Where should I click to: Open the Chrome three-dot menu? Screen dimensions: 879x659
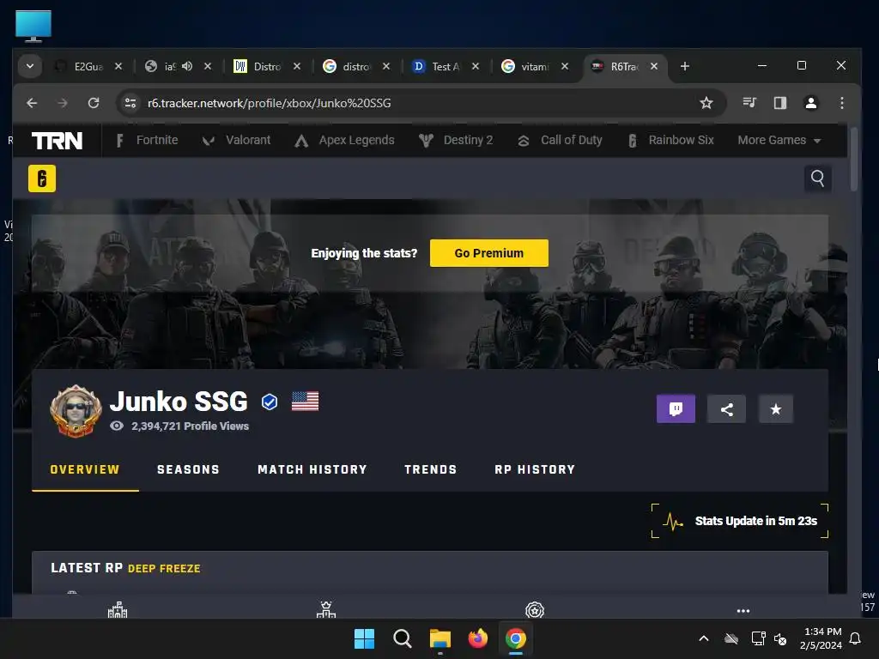click(x=841, y=103)
